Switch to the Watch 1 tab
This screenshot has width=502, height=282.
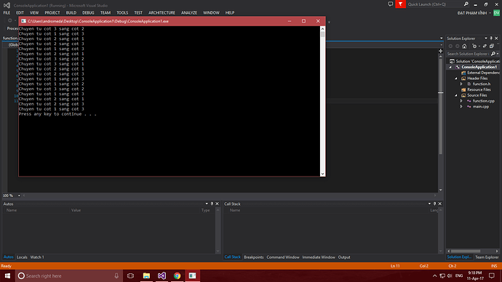tap(37, 257)
